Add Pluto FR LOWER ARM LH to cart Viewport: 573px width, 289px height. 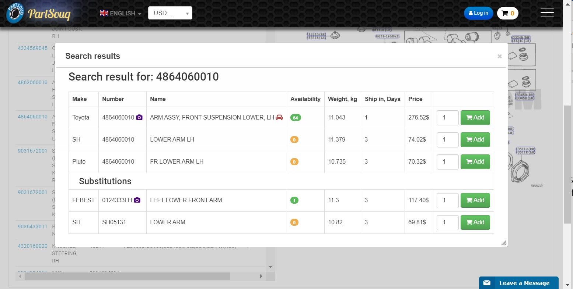(475, 162)
